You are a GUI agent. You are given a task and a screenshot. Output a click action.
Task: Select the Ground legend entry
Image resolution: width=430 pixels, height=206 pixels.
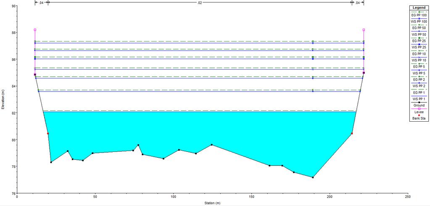(x=419, y=105)
